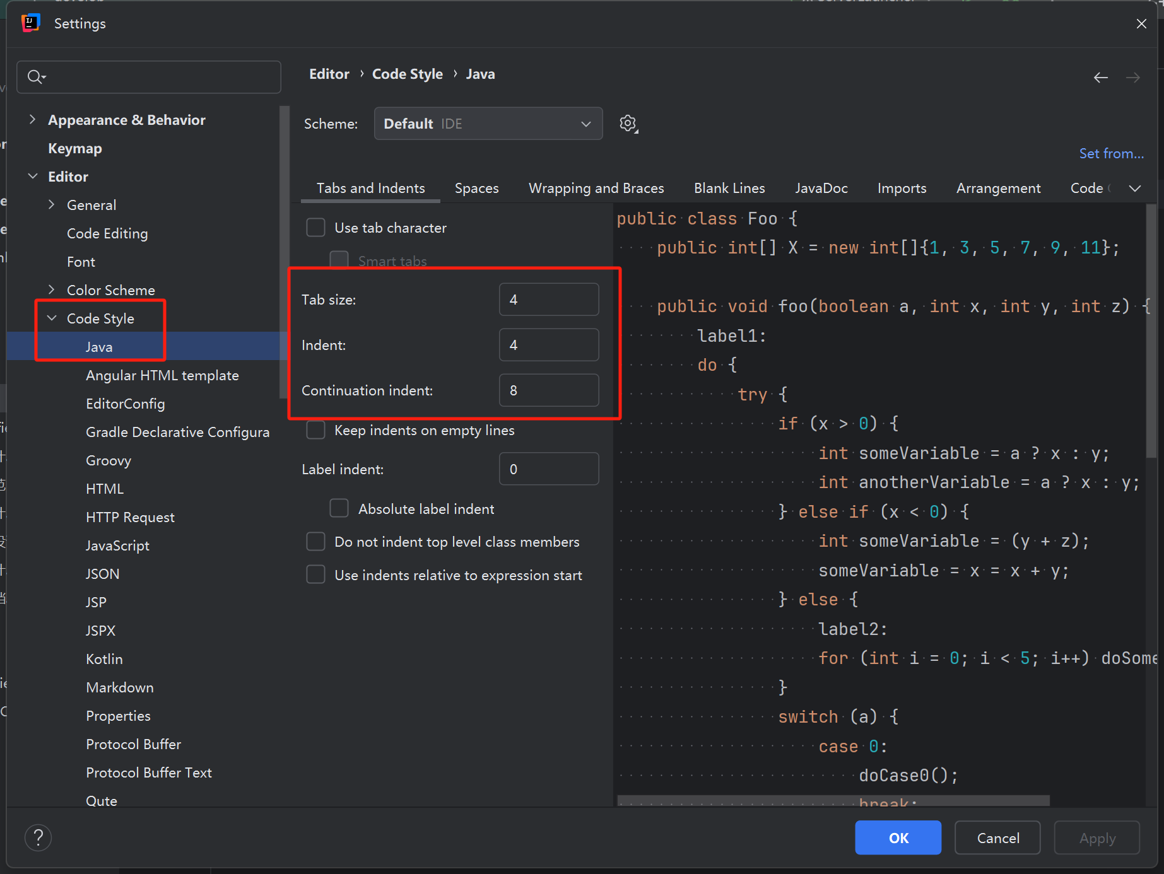This screenshot has width=1164, height=874.
Task: Select Markdown code style
Action: (x=119, y=687)
